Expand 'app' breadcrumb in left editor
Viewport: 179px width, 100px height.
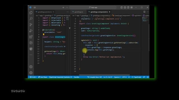tap(41, 16)
